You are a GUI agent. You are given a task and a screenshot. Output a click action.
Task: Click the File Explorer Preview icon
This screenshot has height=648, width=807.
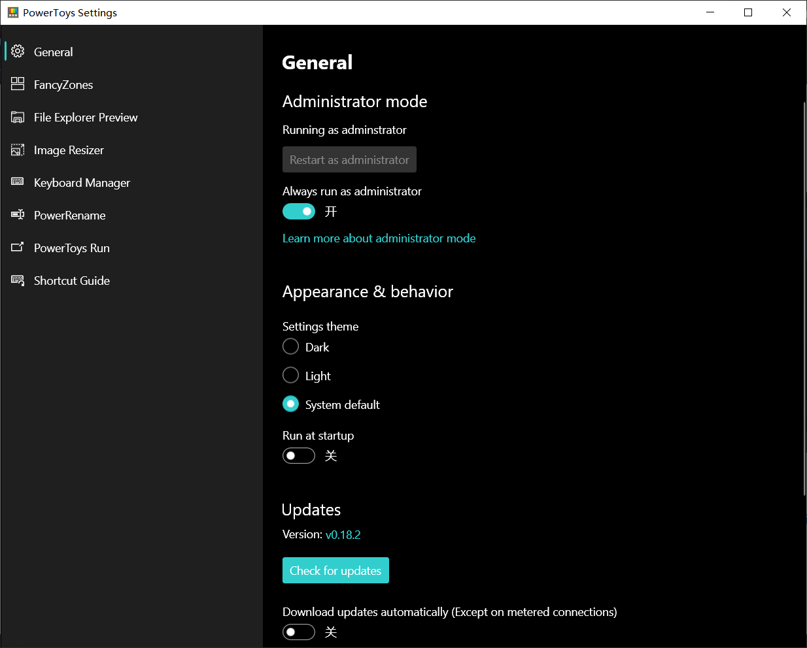(18, 117)
